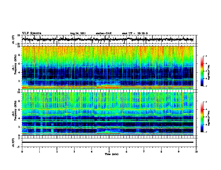The width and height of the screenshot is (221, 170).
Task: Click the ch.1 voltage waveform trace panel
Action: click(x=109, y=39)
